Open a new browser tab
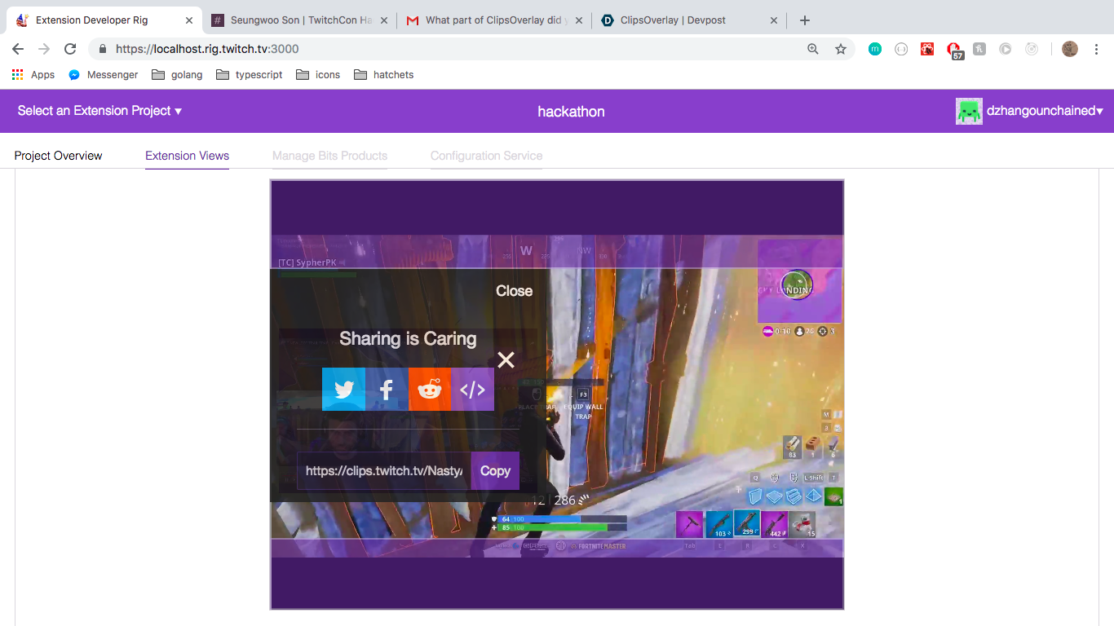 pos(805,20)
